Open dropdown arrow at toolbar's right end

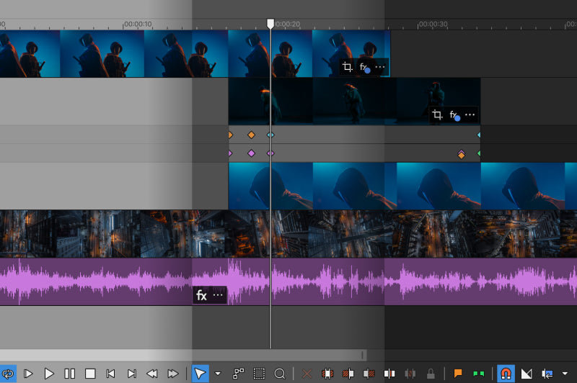tap(565, 374)
